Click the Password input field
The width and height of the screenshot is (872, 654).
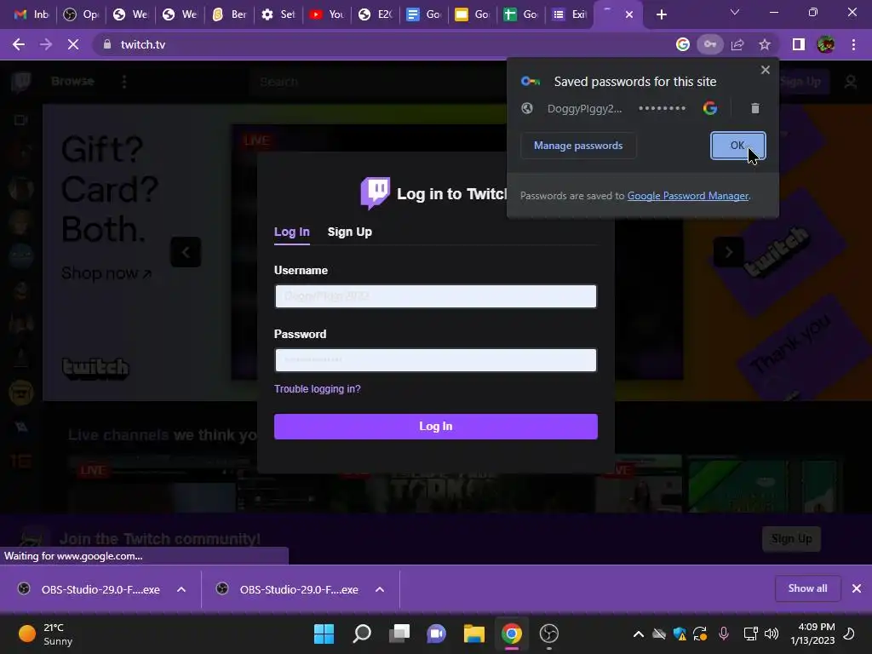435,360
